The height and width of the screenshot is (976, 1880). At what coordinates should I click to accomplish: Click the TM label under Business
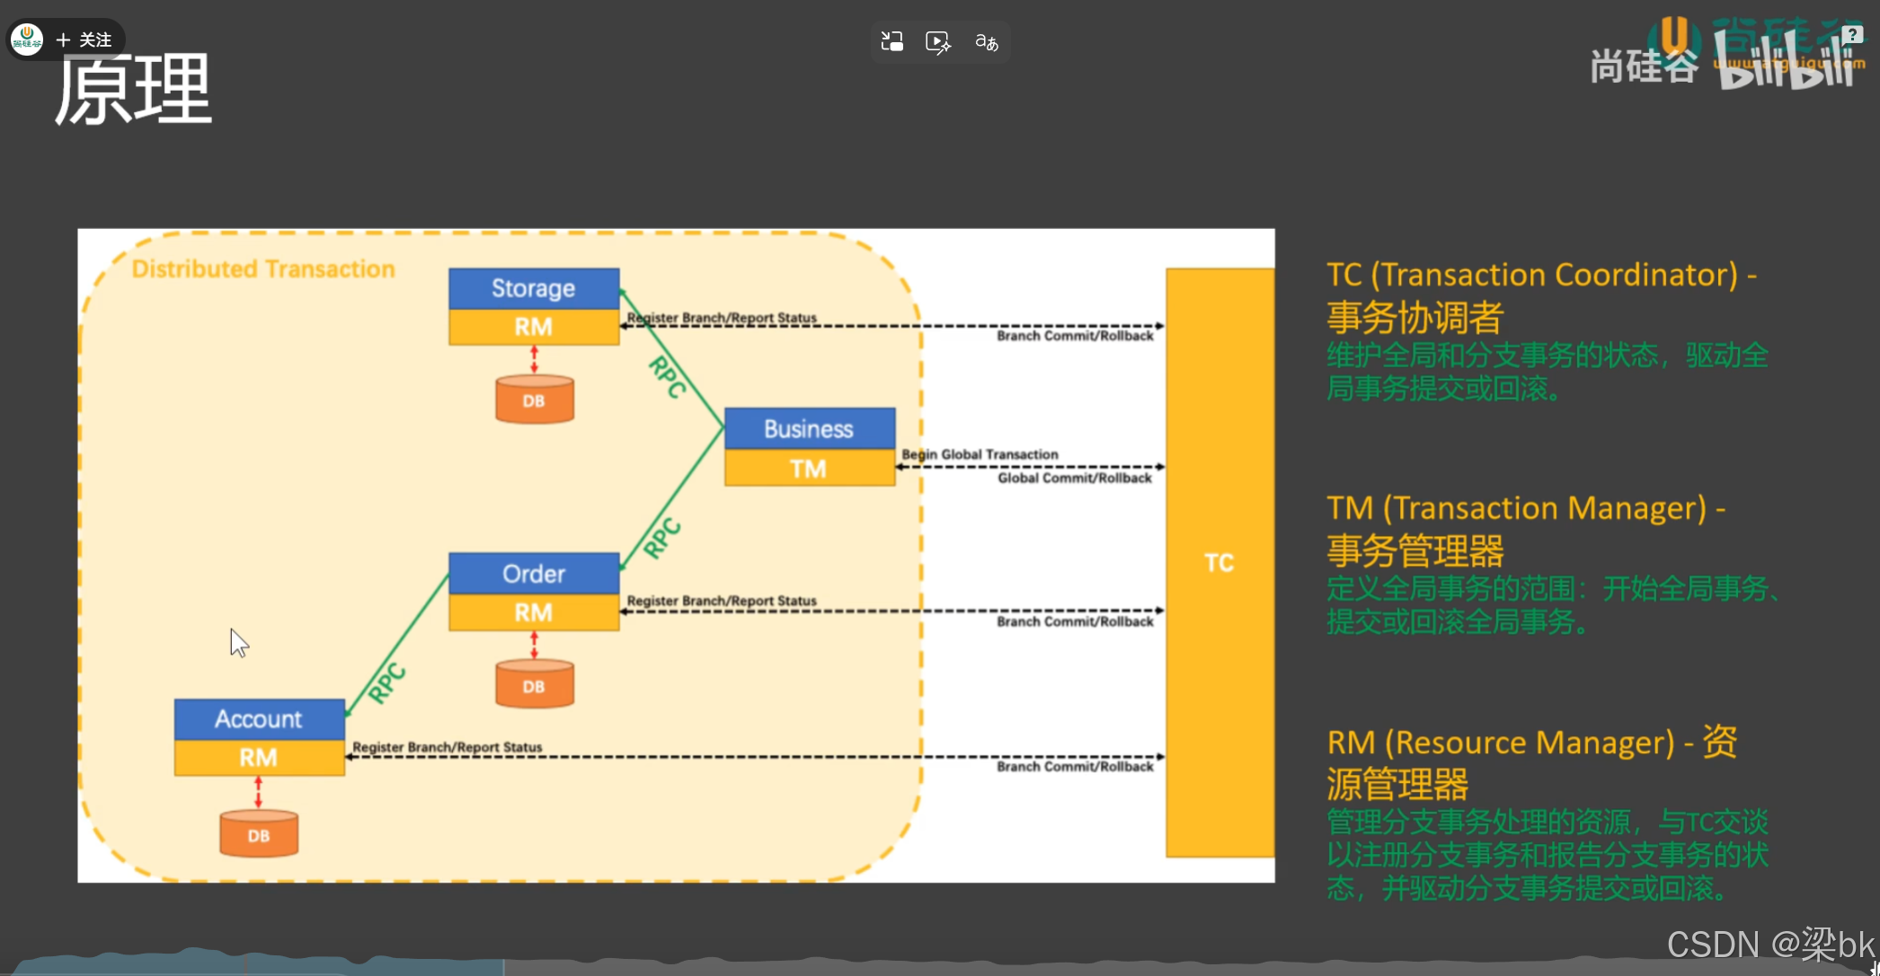click(809, 469)
